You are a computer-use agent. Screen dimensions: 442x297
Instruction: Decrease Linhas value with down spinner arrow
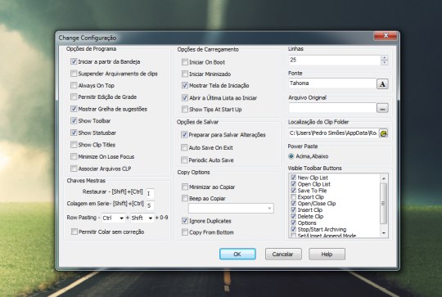[384, 62]
